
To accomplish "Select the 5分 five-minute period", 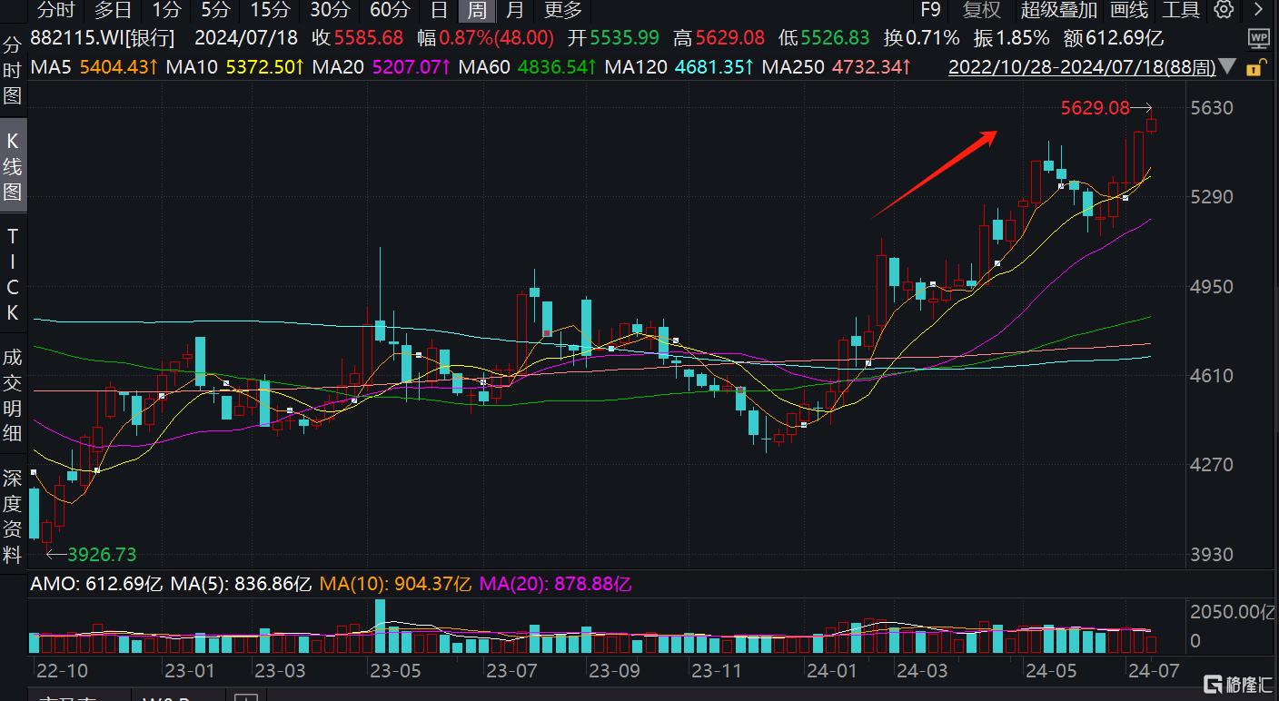I will pyautogui.click(x=215, y=10).
